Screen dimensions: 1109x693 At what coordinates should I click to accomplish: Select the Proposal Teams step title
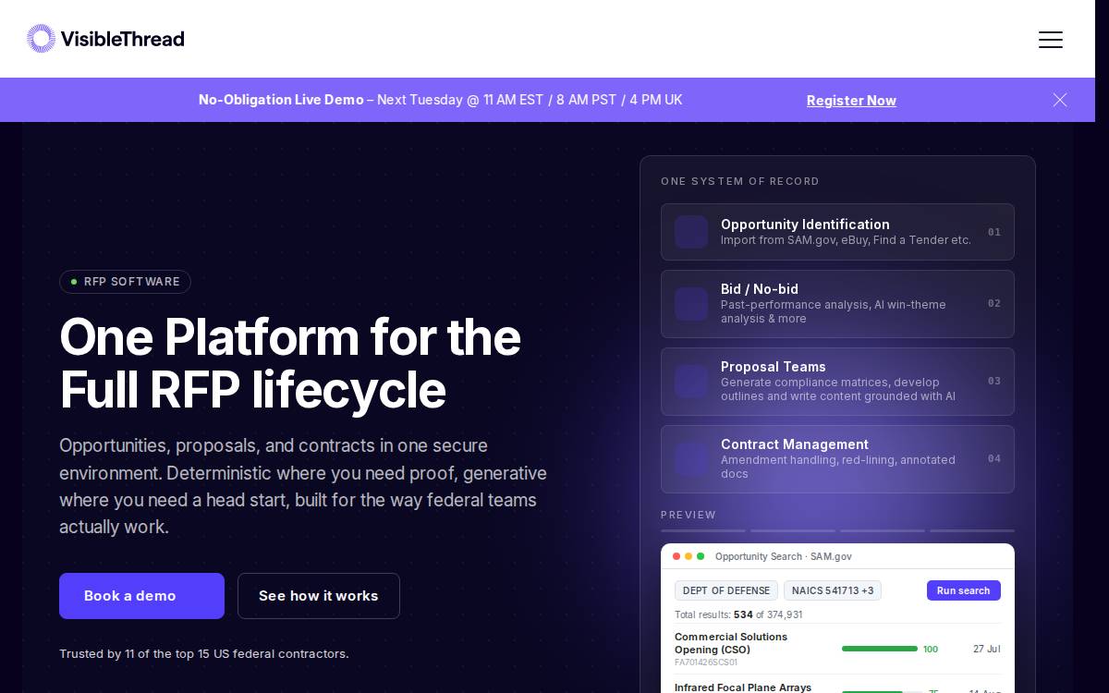[x=774, y=367]
